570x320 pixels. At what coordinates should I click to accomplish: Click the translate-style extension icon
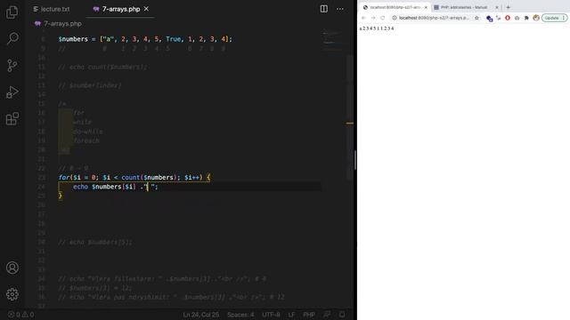(x=499, y=18)
